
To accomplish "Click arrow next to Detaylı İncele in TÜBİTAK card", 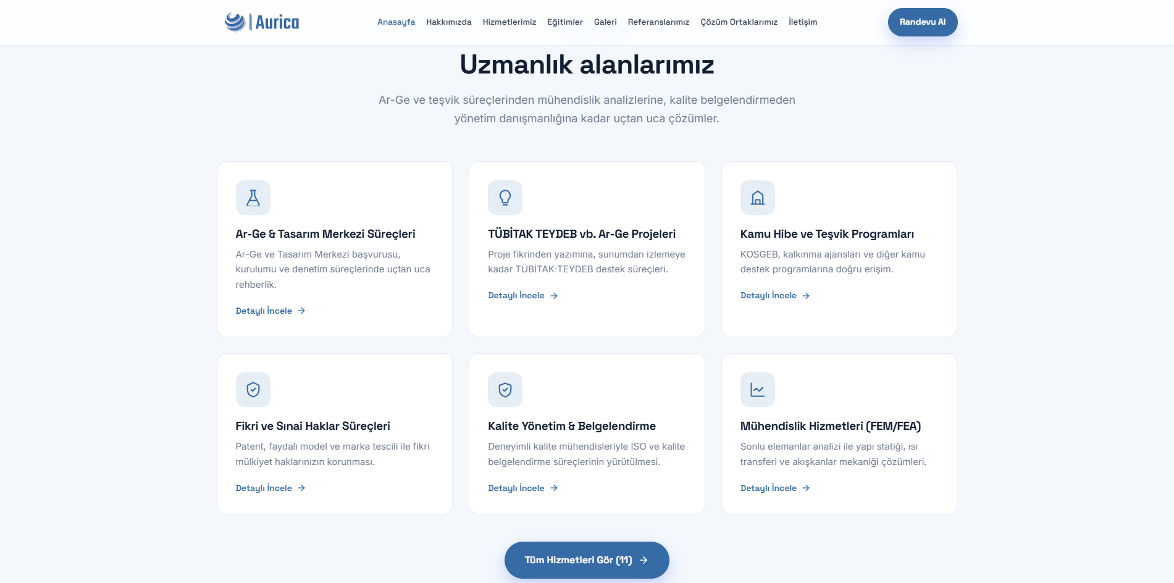I will [x=554, y=296].
